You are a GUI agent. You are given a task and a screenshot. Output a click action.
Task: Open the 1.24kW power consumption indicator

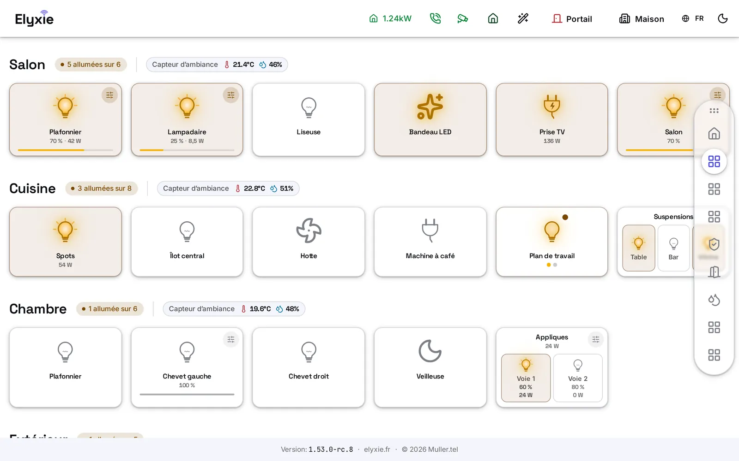pyautogui.click(x=390, y=18)
